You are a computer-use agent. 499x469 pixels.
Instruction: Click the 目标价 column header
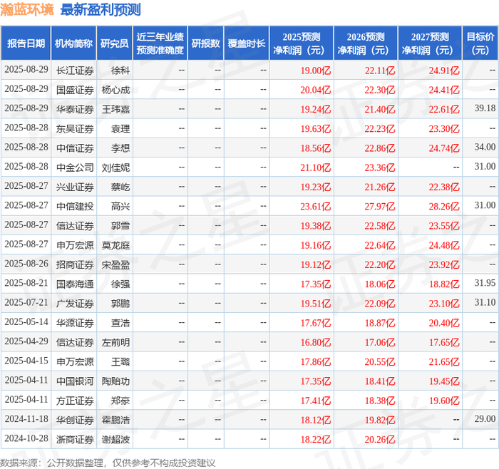[480, 43]
